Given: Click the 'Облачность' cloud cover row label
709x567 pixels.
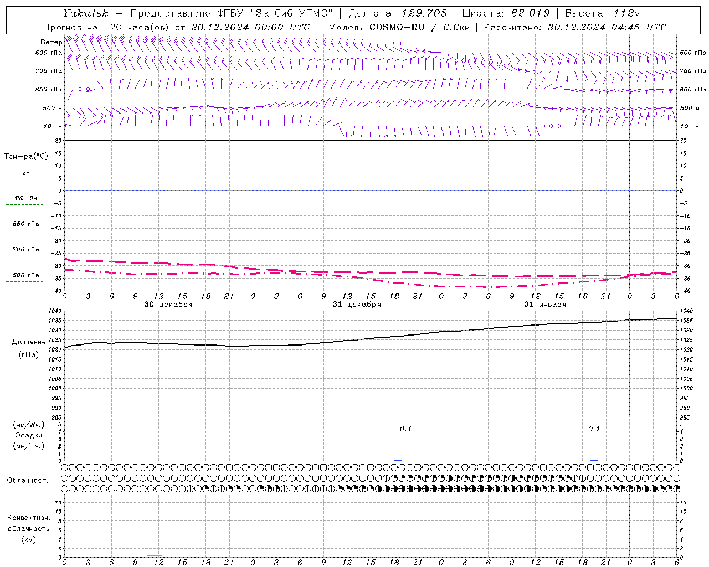Looking at the screenshot, I should 28,480.
